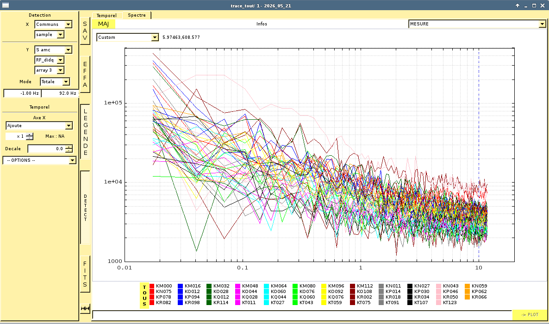Open the Custom scale dropdown

[x=127, y=37]
